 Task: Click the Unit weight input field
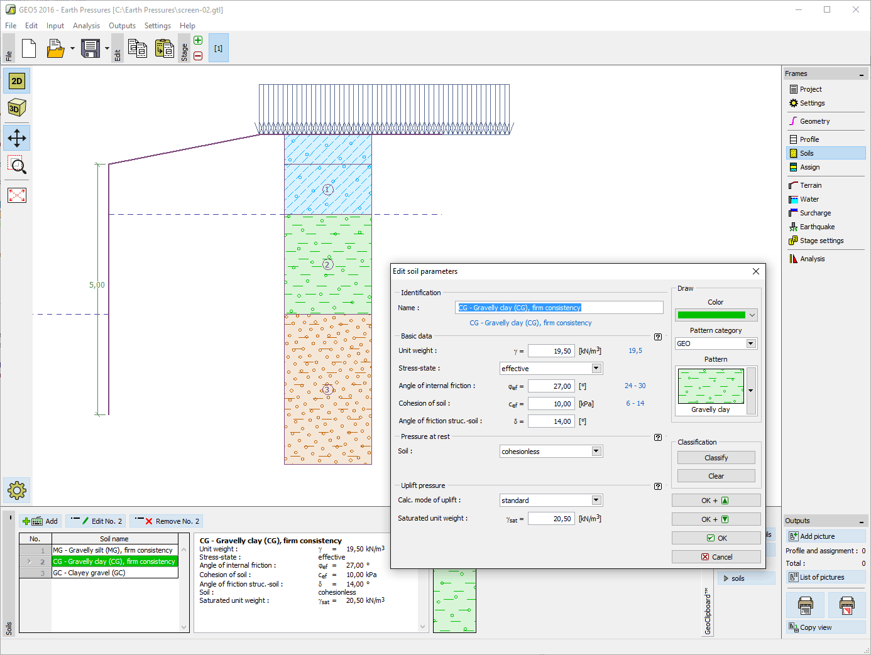551,351
